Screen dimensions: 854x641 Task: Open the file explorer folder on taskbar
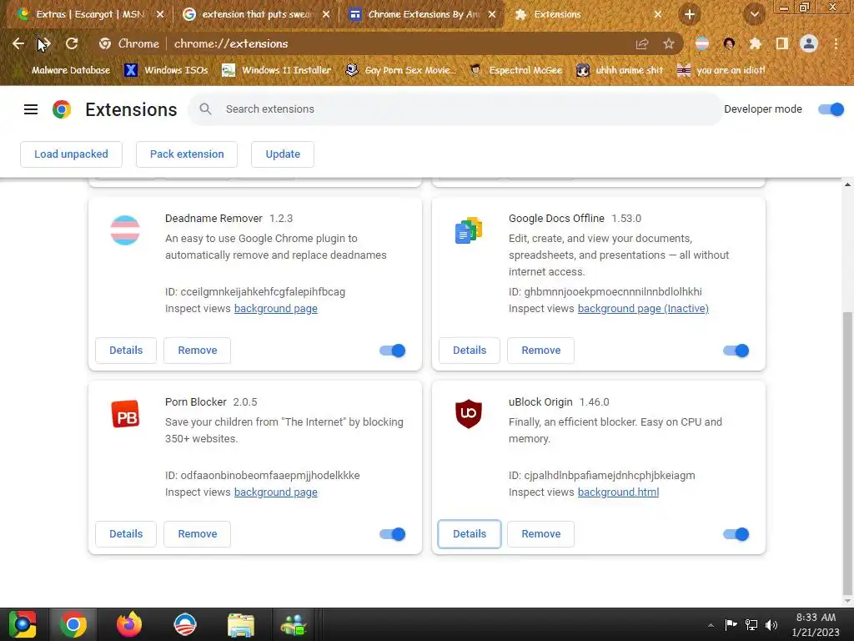(x=241, y=625)
